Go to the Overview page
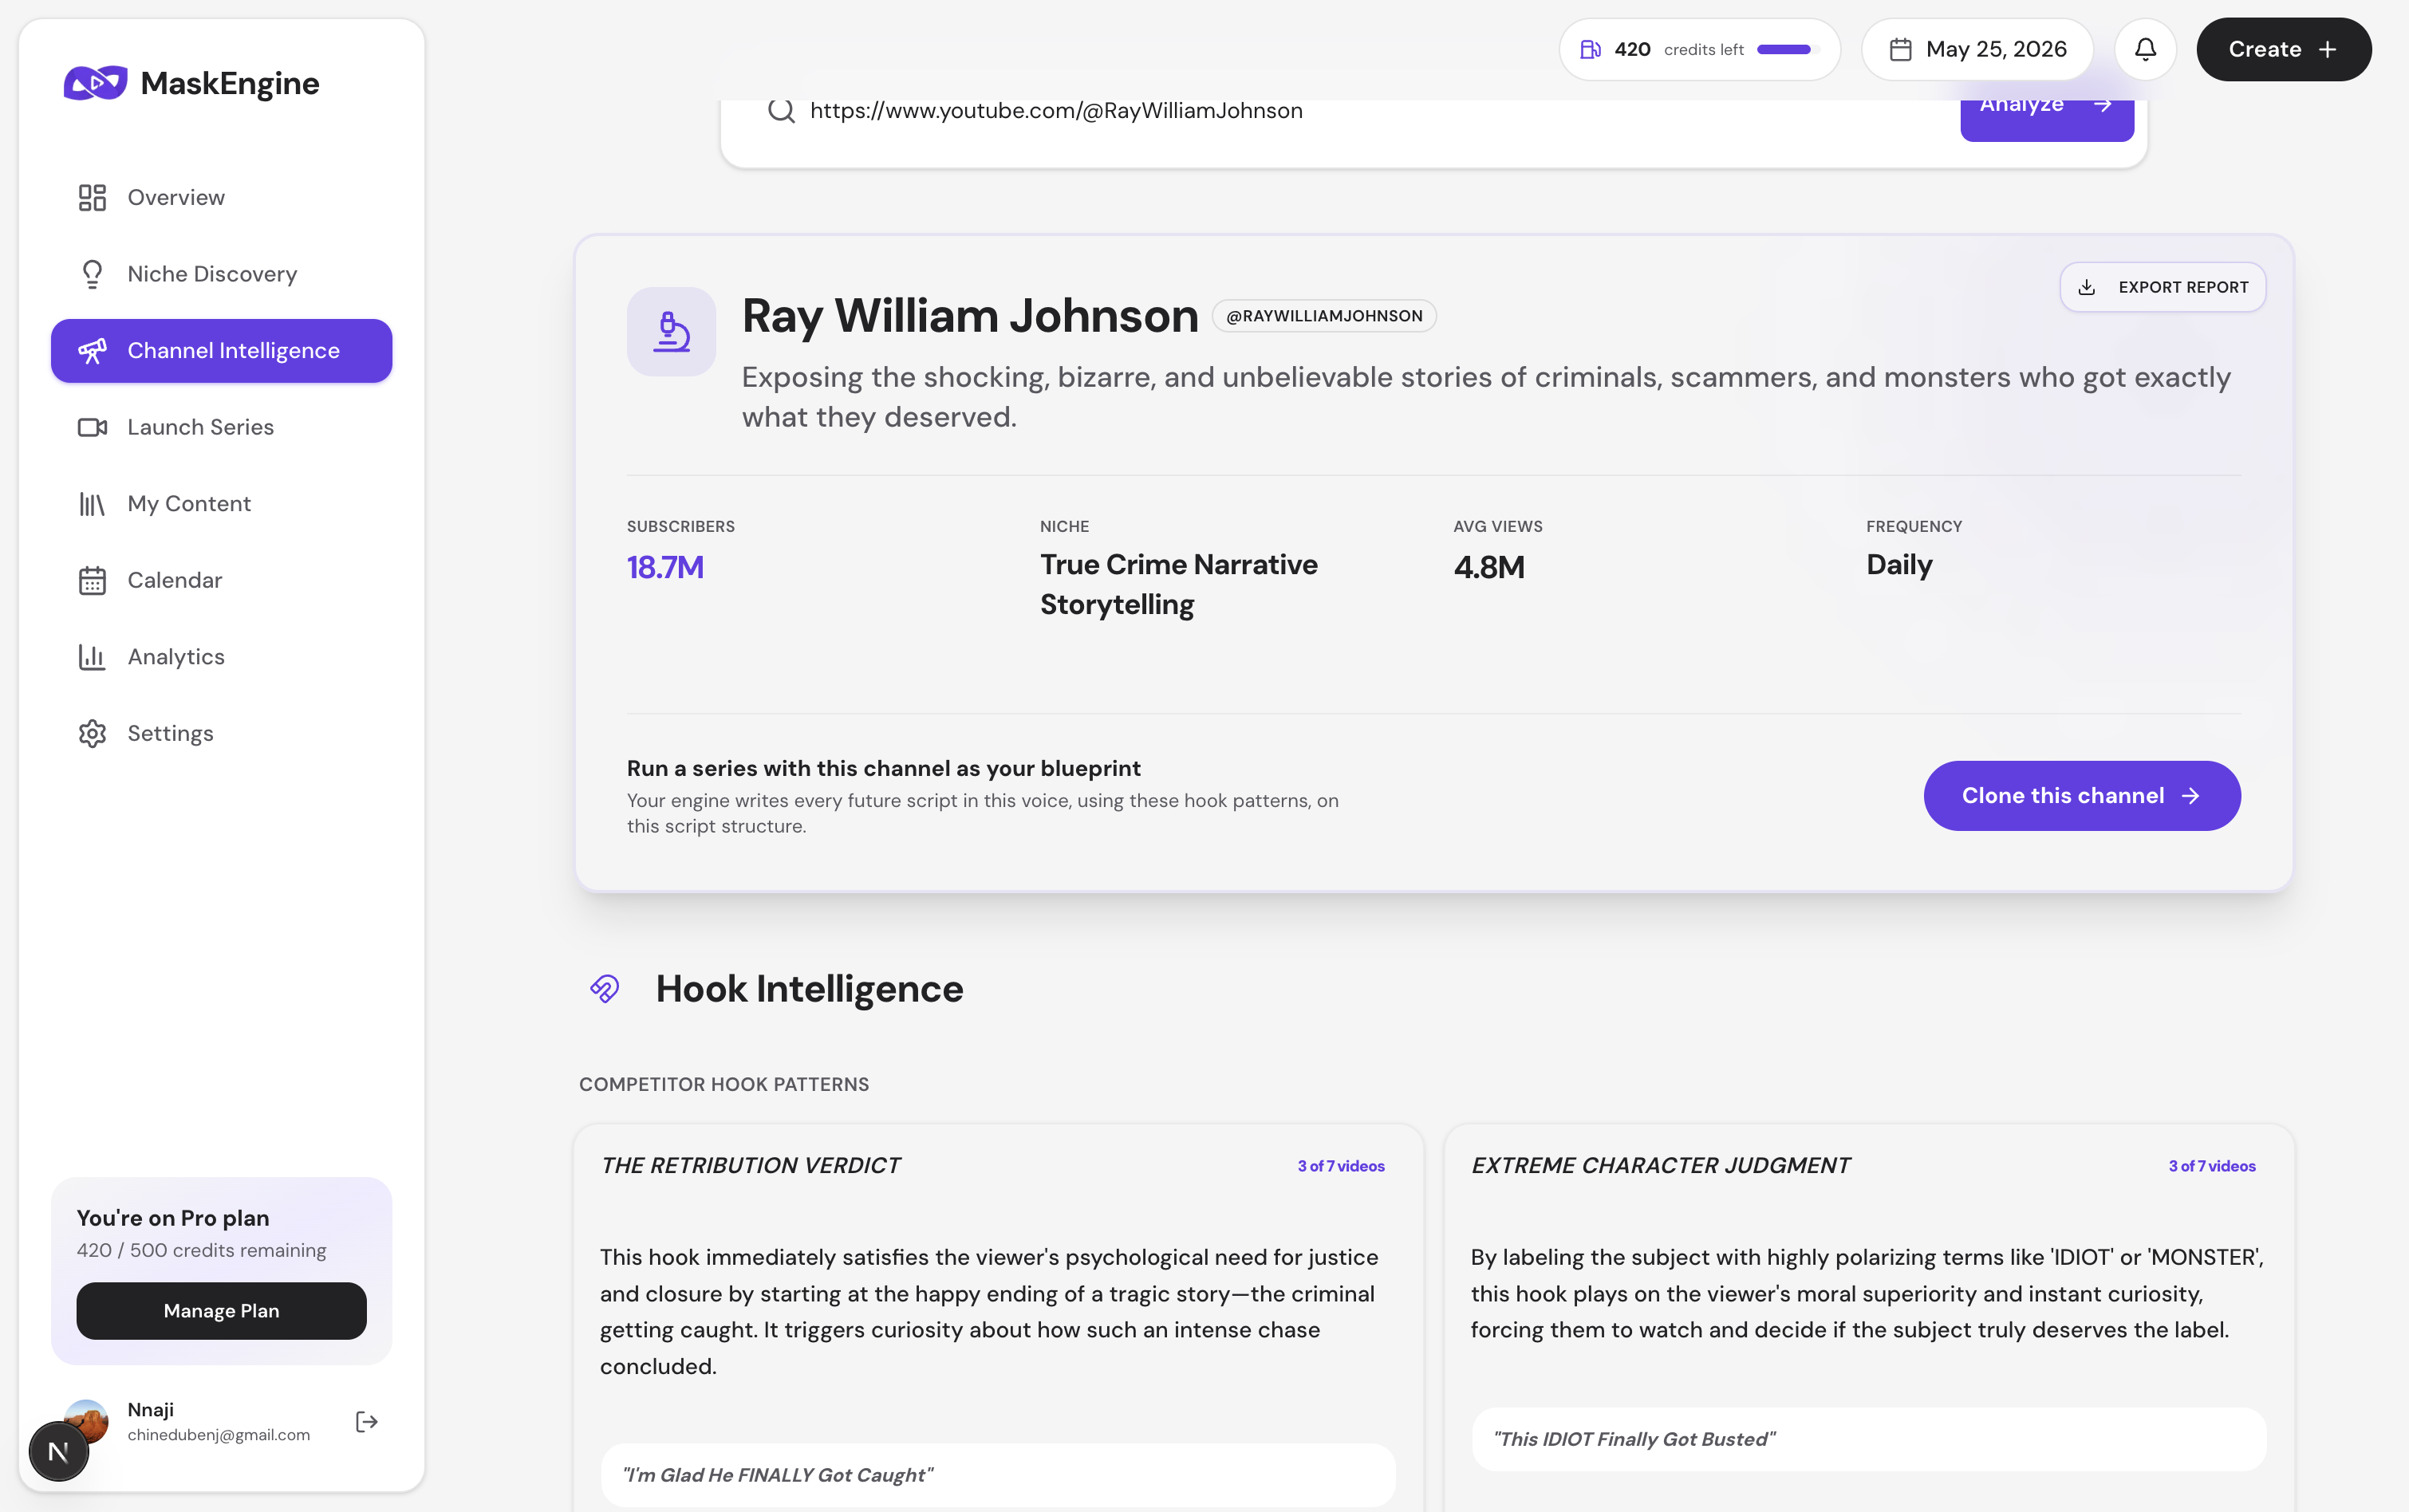 pos(221,198)
